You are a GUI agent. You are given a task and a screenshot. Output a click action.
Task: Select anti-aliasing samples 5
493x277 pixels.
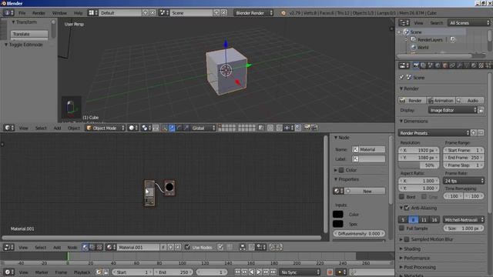coord(403,219)
